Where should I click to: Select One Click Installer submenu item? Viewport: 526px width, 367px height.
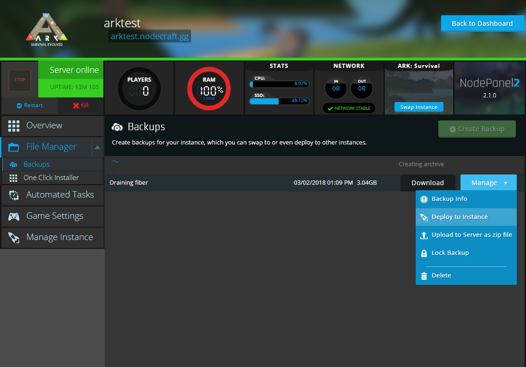tap(51, 178)
